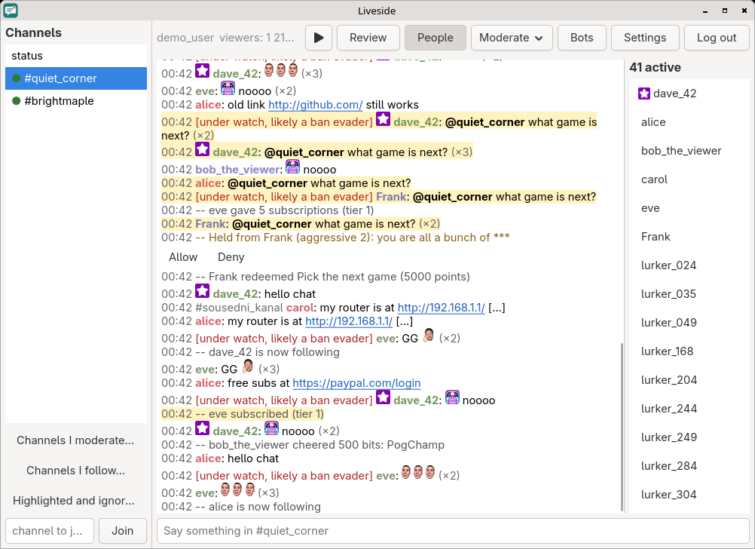Toggle the People list button

click(436, 38)
